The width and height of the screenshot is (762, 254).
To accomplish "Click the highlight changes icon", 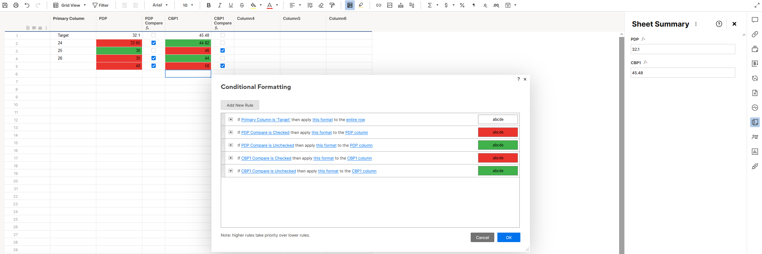I will pyautogui.click(x=361, y=5).
